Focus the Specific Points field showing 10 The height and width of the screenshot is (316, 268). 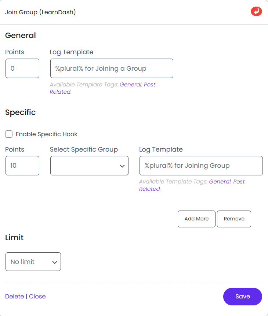pyautogui.click(x=22, y=166)
